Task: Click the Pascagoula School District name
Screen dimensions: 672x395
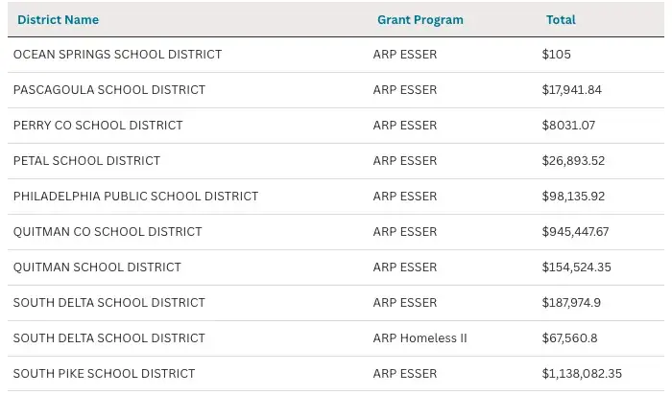Action: (109, 90)
